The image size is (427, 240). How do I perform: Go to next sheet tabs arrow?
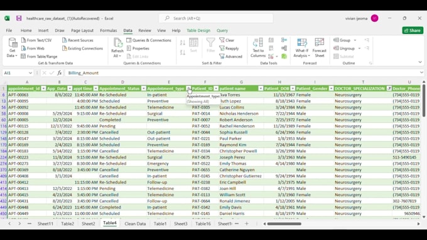click(19, 224)
